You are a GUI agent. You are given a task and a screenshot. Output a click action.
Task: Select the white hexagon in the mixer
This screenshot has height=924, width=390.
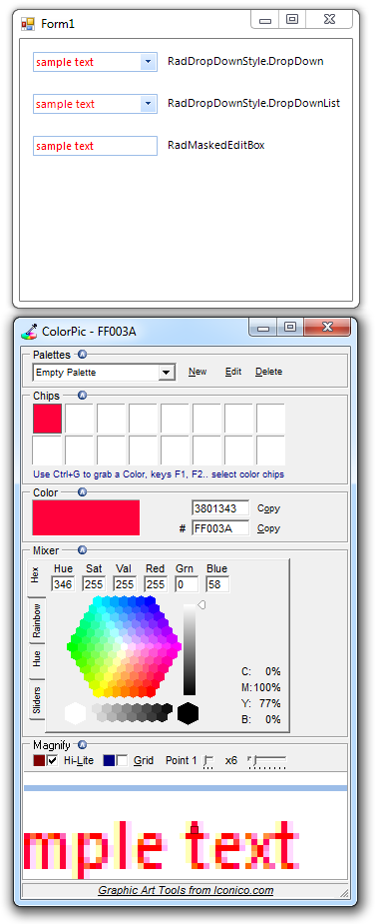pos(75,713)
